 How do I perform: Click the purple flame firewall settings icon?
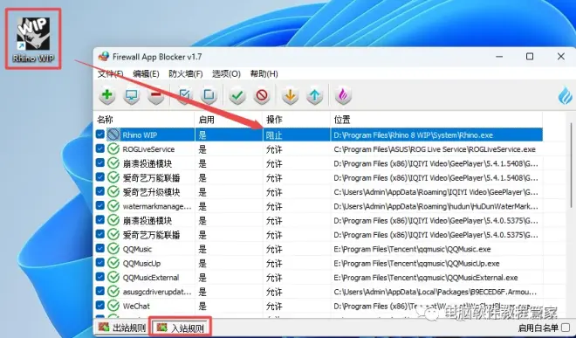(x=343, y=95)
